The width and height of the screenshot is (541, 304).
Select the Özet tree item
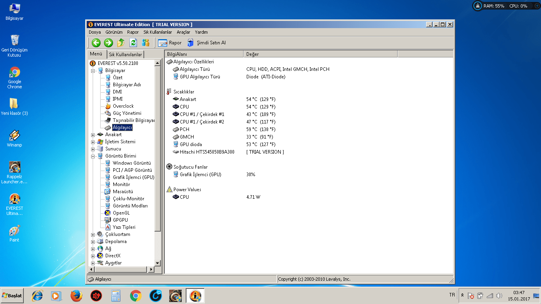point(118,78)
